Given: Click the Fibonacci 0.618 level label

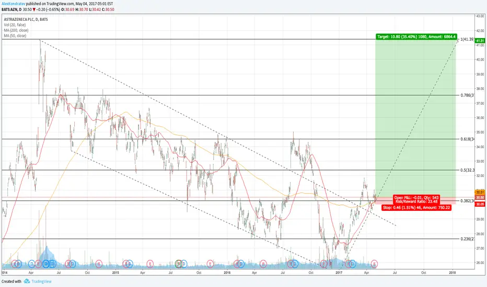Looking at the screenshot, I should pos(468,139).
